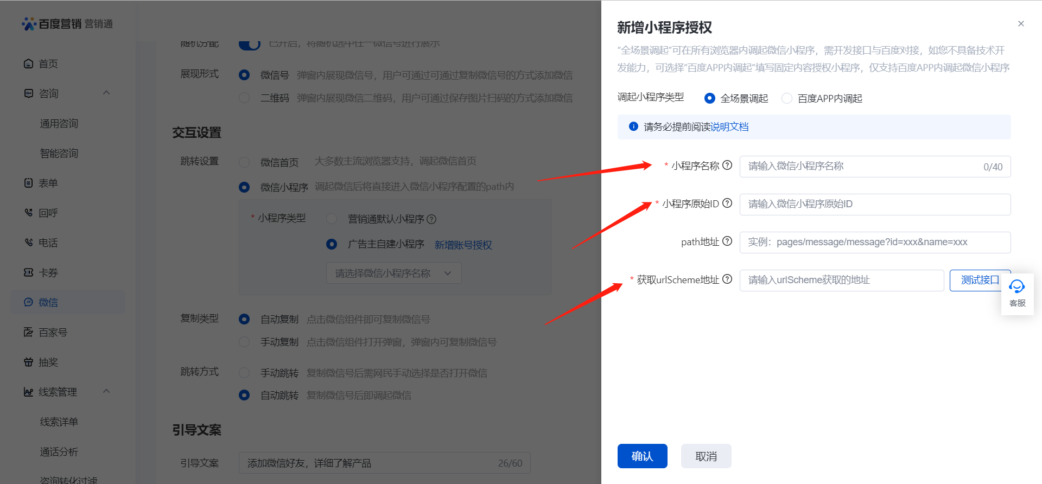Image resolution: width=1042 pixels, height=484 pixels.
Task: Select 百度APP内调起 radio option
Action: click(787, 98)
